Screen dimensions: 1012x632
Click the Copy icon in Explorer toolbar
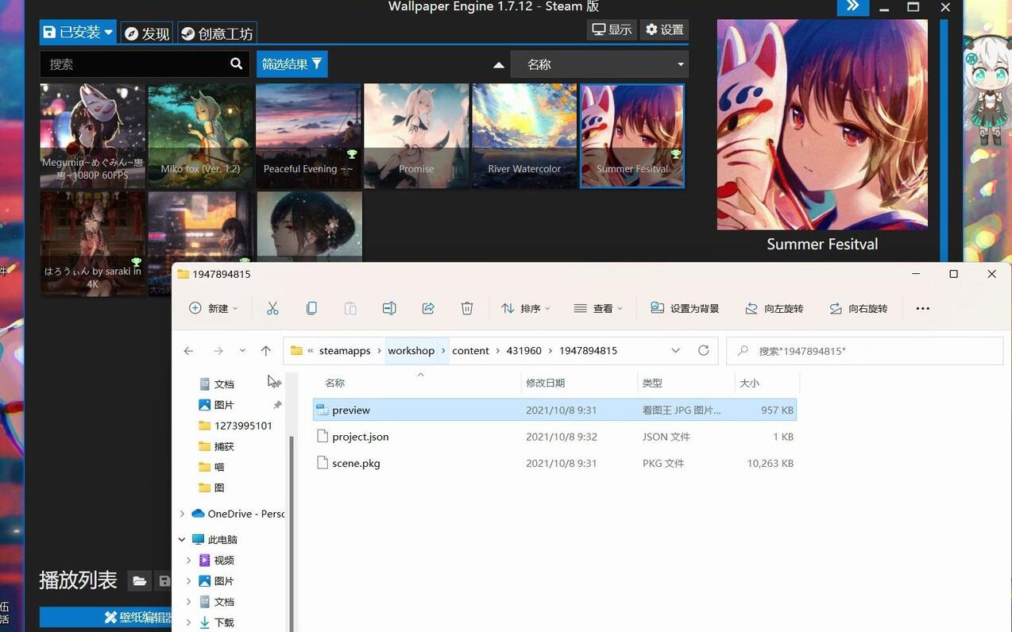tap(311, 308)
